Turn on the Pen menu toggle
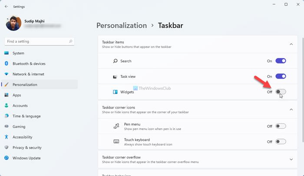 pos(281,126)
